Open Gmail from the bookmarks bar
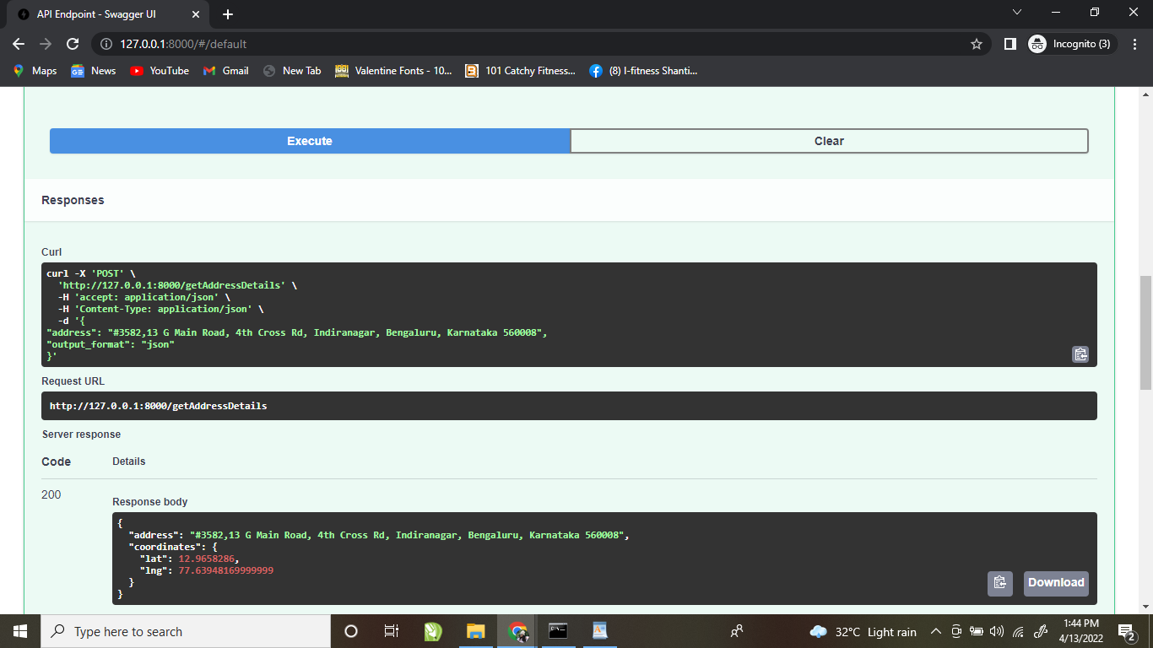The image size is (1153, 648). pyautogui.click(x=225, y=71)
